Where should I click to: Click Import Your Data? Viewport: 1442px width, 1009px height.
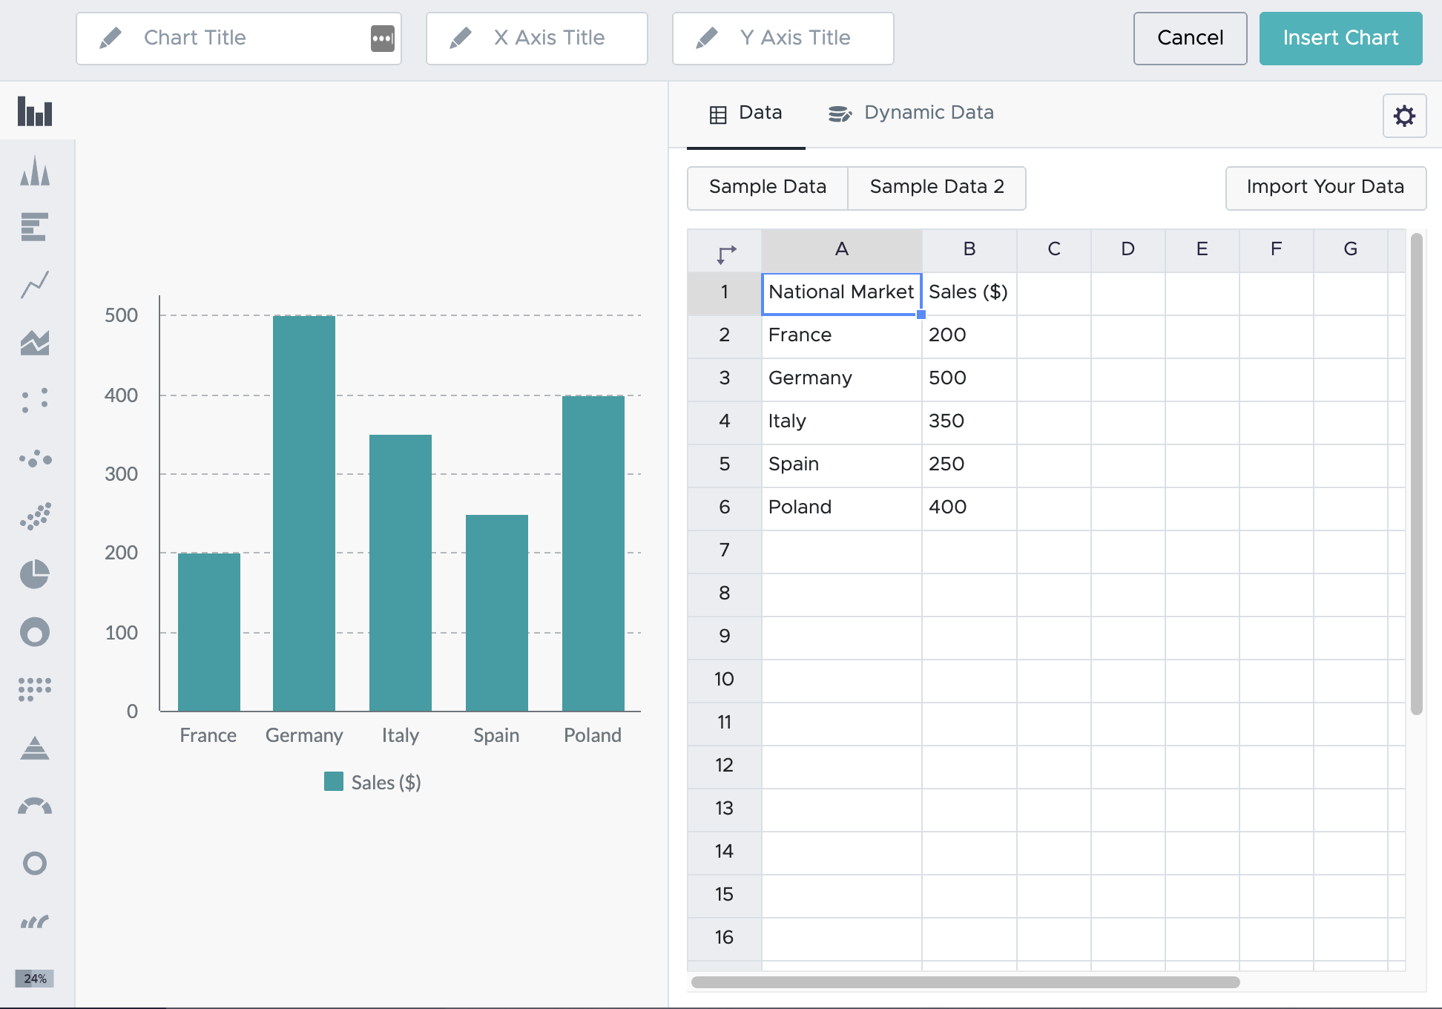[1326, 188]
